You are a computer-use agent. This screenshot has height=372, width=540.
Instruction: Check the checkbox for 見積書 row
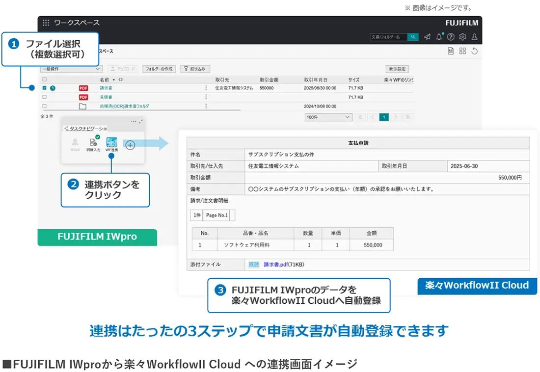coord(44,97)
